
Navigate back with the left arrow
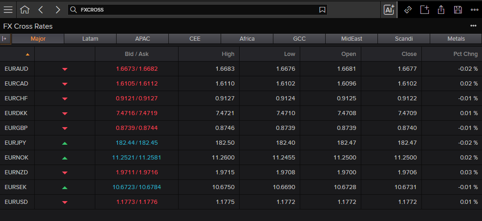click(41, 10)
